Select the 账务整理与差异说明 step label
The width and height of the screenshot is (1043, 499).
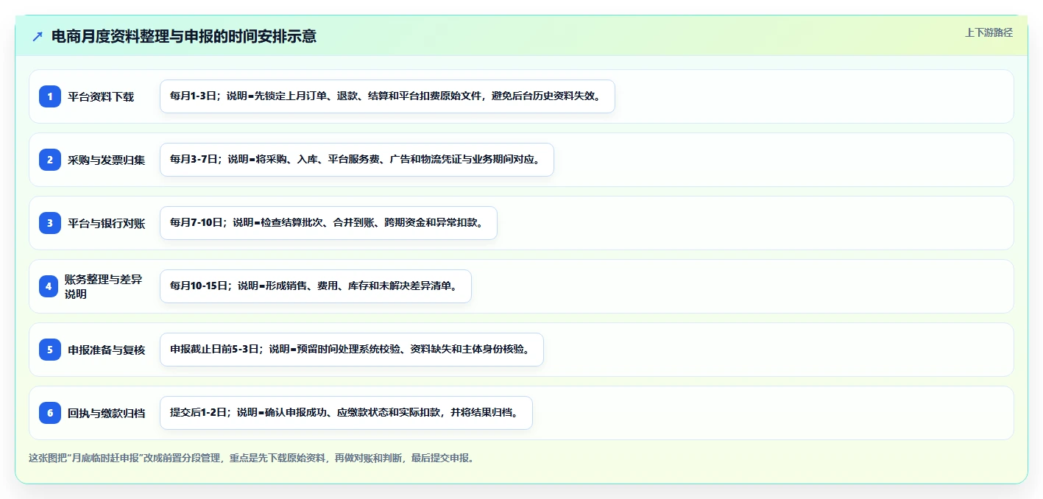[104, 286]
